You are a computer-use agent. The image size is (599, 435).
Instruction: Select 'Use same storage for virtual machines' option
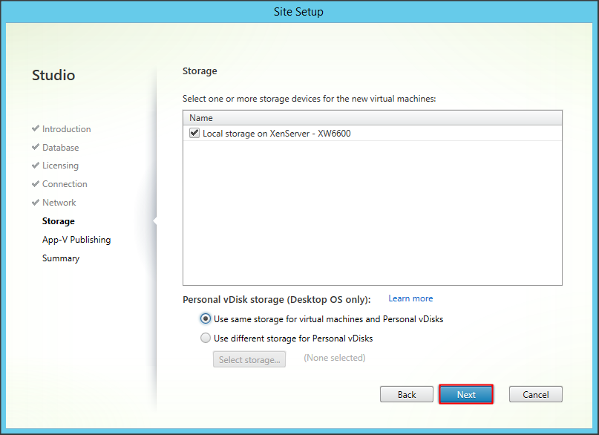[x=206, y=318]
